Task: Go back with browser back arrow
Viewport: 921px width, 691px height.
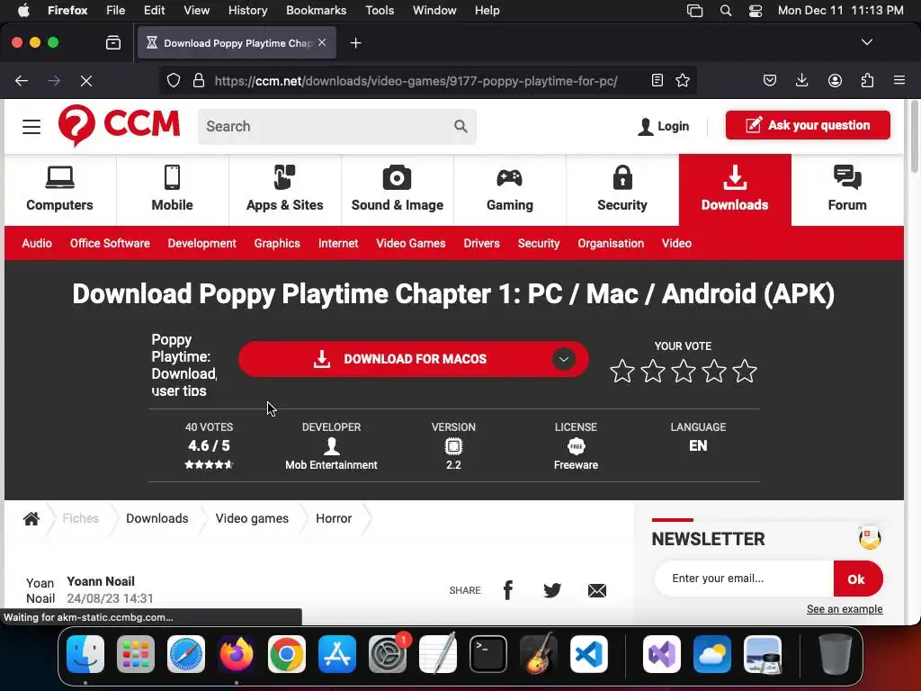Action: point(22,80)
